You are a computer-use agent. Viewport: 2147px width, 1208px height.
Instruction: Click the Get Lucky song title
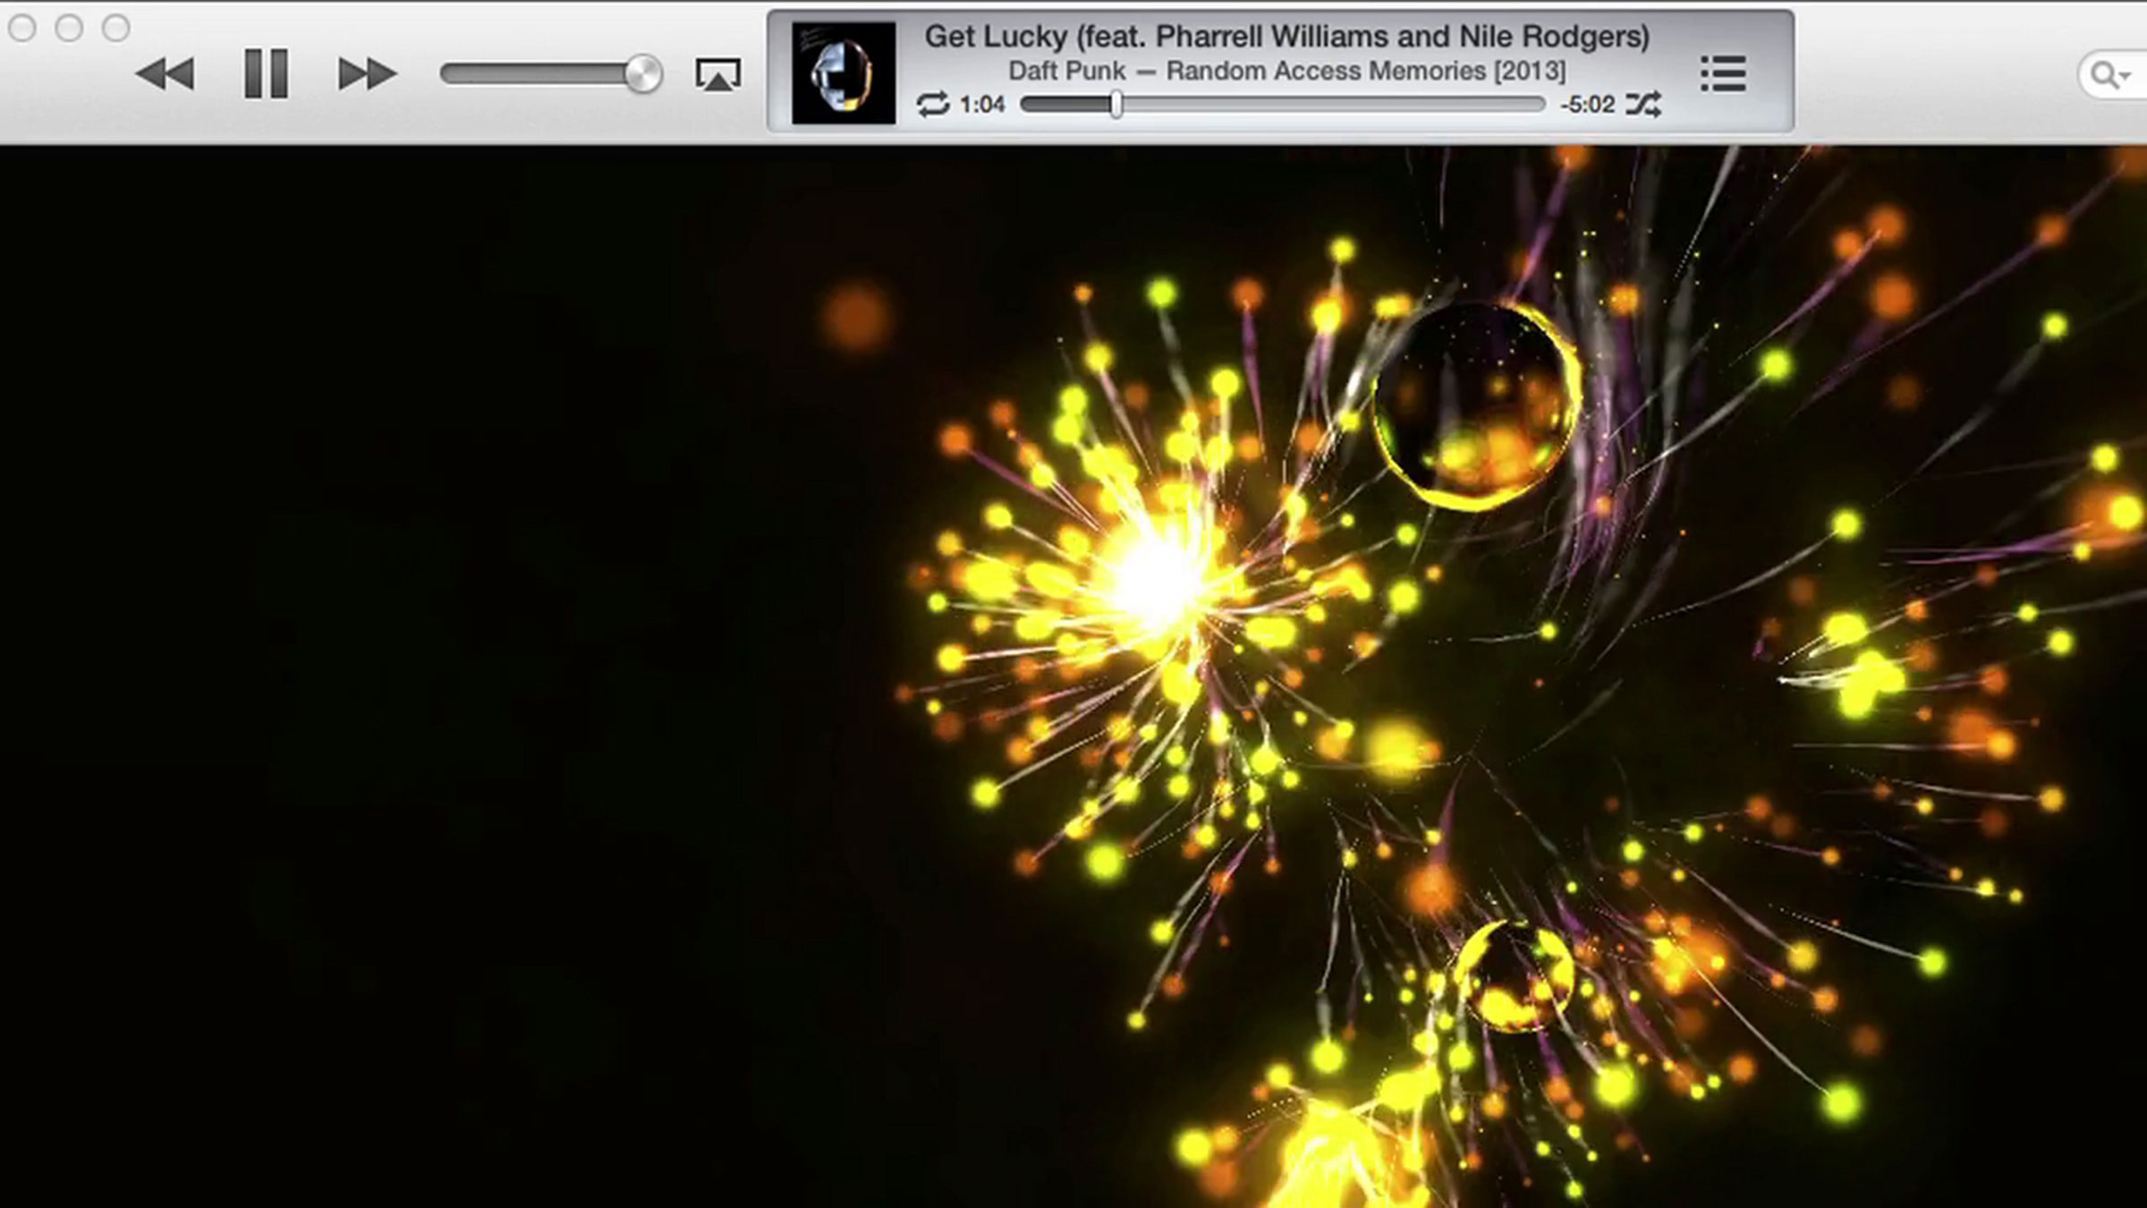(x=1286, y=37)
